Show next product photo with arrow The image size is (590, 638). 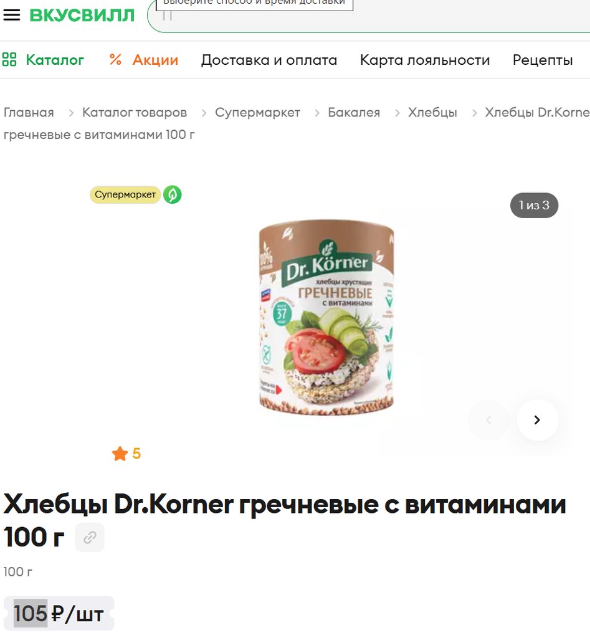tap(537, 420)
